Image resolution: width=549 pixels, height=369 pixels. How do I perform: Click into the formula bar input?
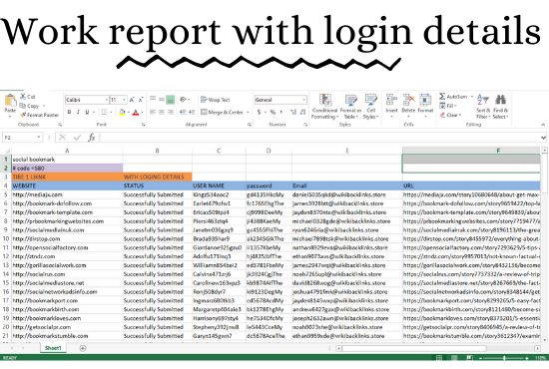click(320, 138)
